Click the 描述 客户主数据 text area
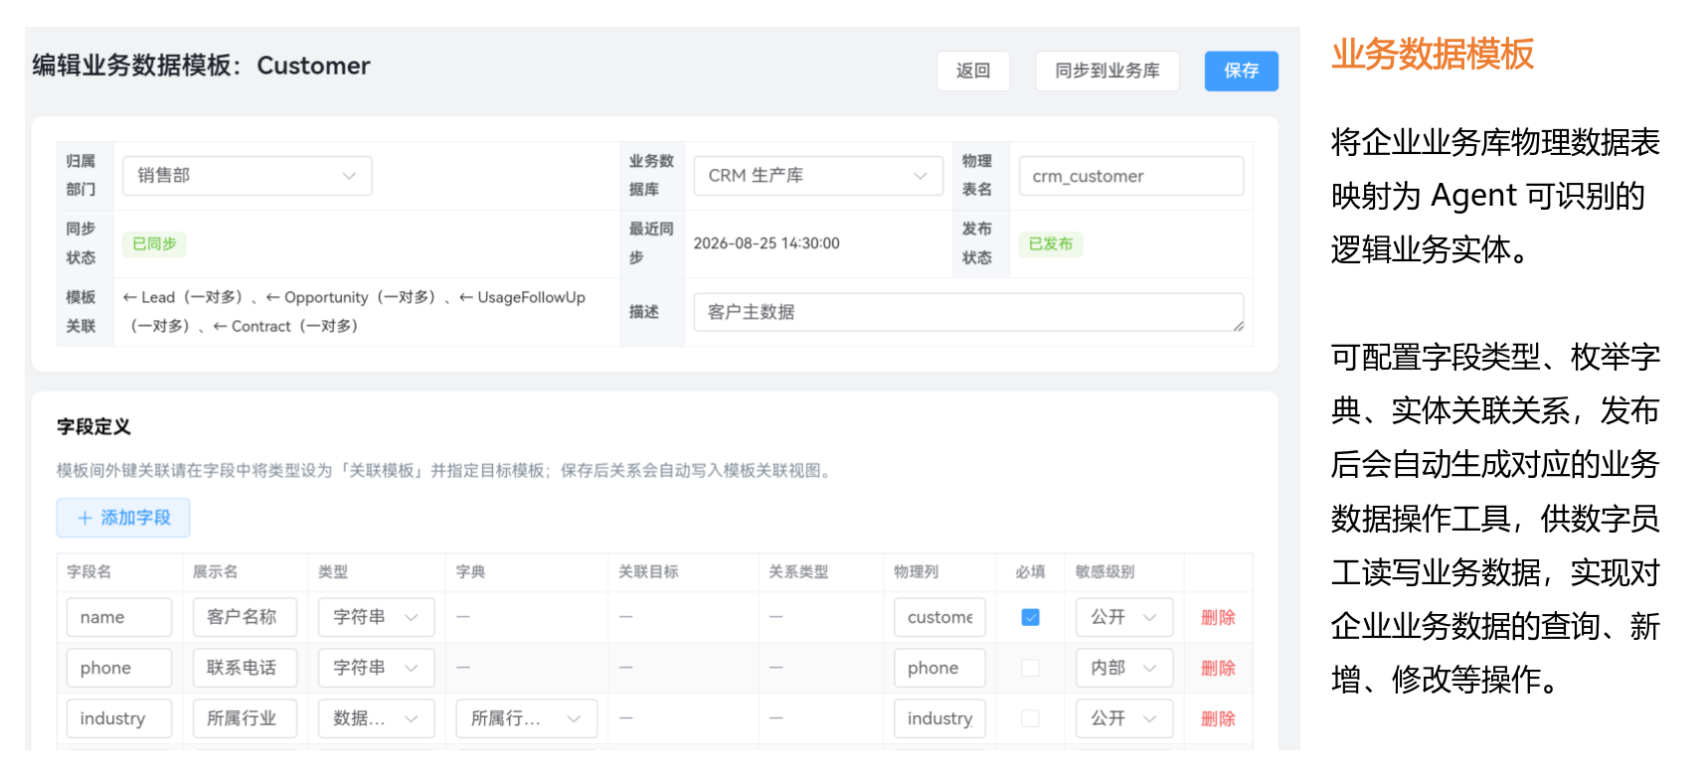The image size is (1706, 775). [968, 312]
